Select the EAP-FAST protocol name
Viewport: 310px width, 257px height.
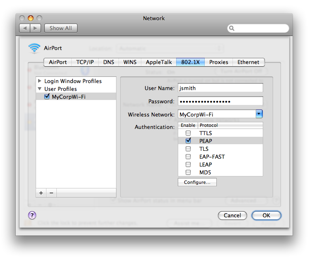(x=212, y=157)
